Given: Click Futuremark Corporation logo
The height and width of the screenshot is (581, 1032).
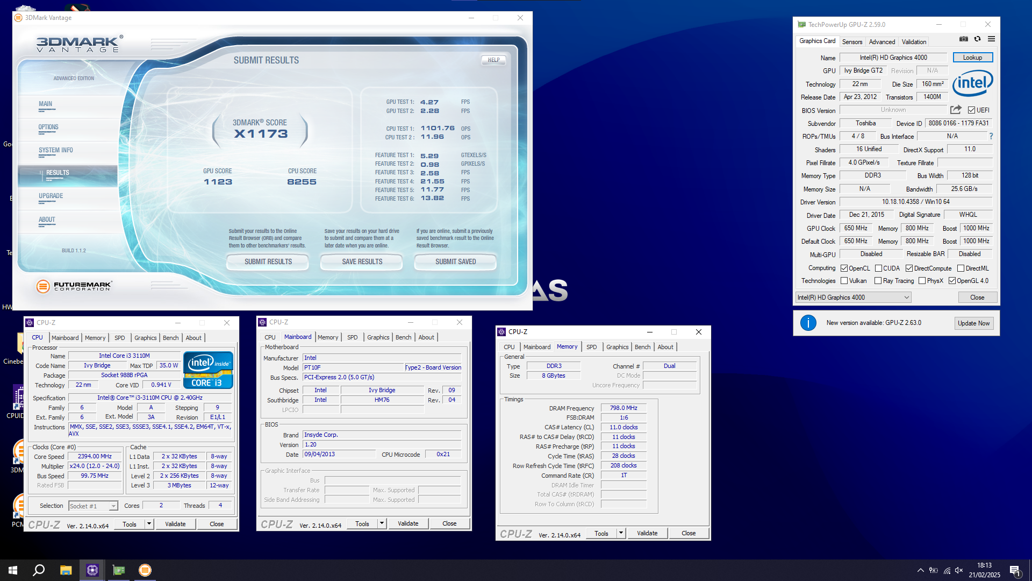Looking at the screenshot, I should pos(74,286).
